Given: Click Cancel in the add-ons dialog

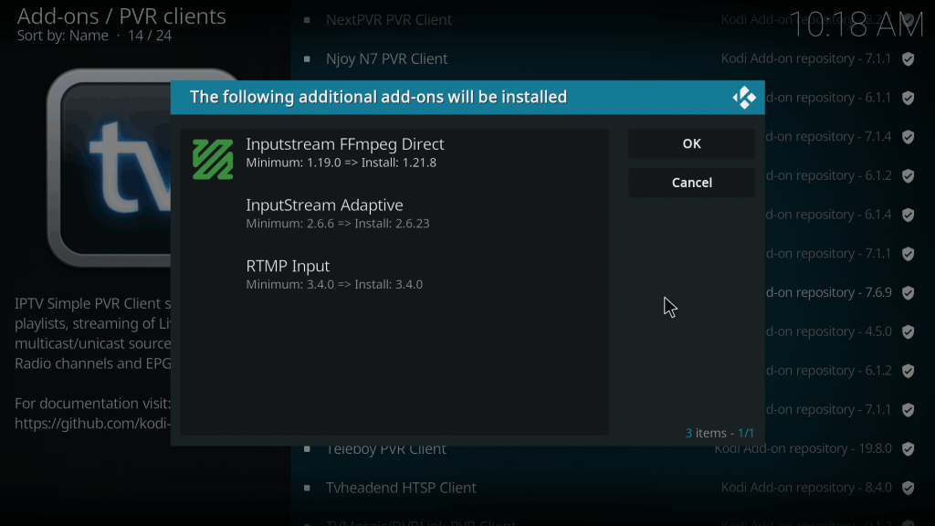Looking at the screenshot, I should coord(691,183).
